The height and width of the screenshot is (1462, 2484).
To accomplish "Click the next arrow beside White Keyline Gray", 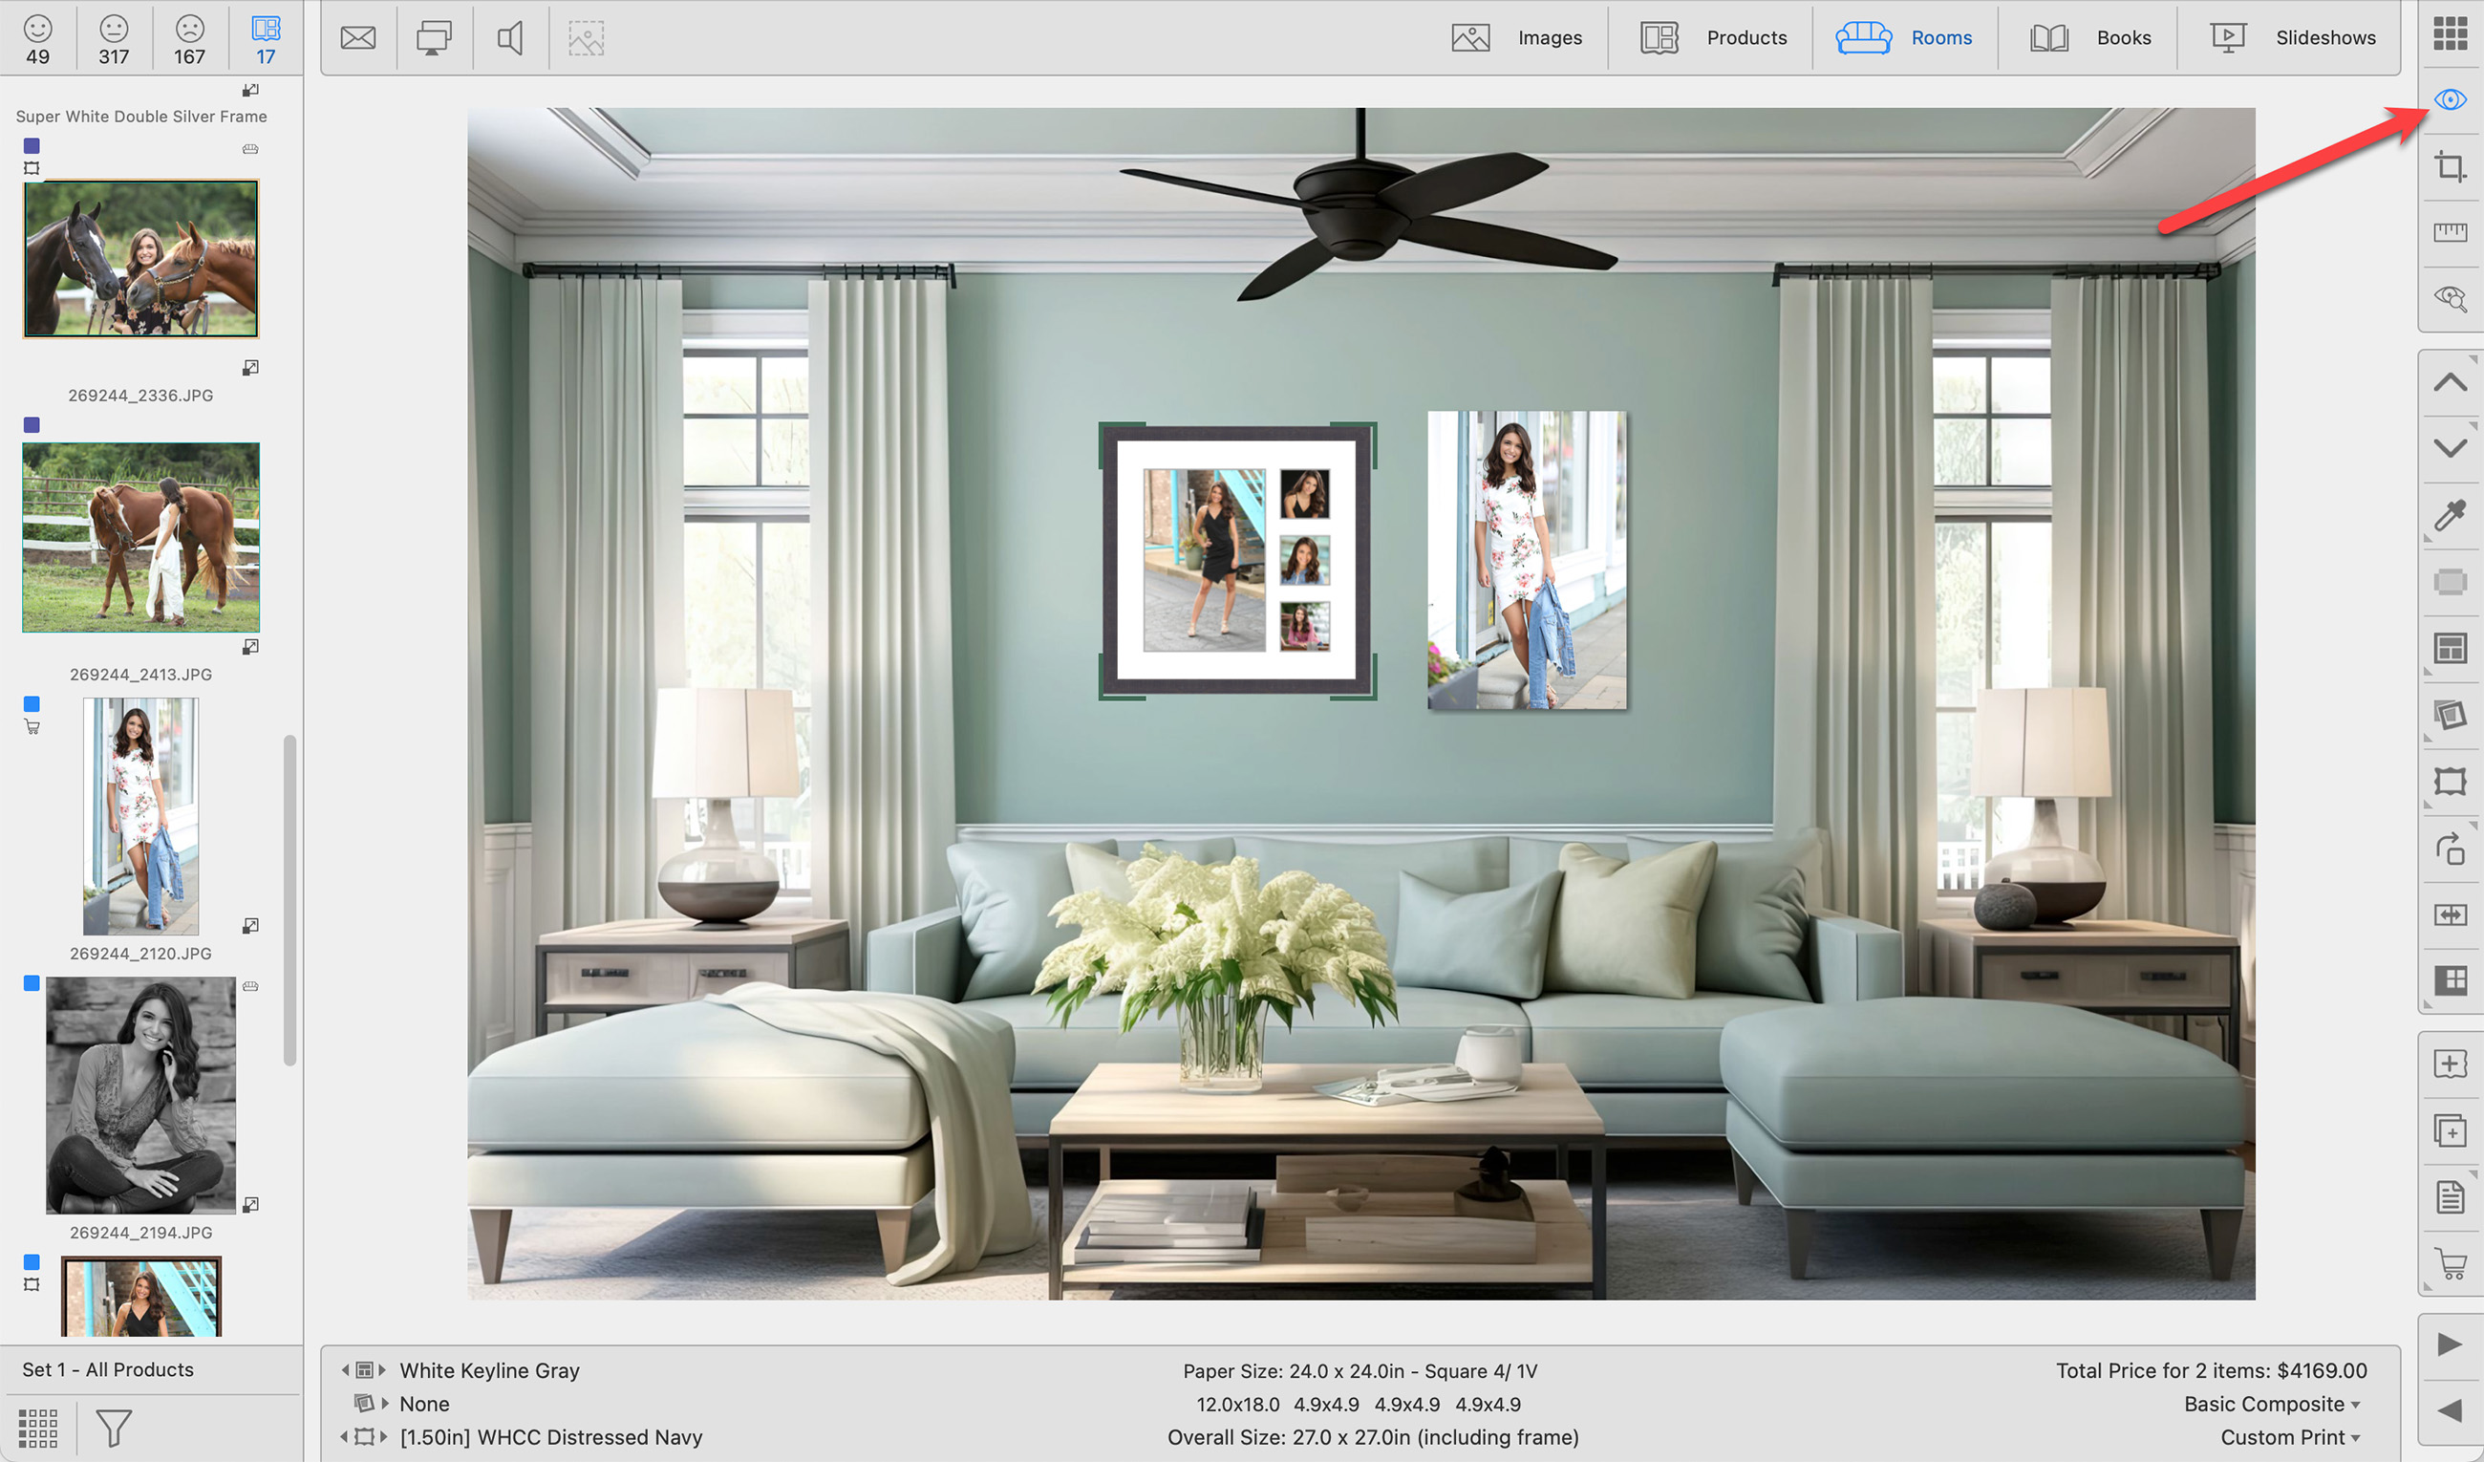I will point(382,1370).
